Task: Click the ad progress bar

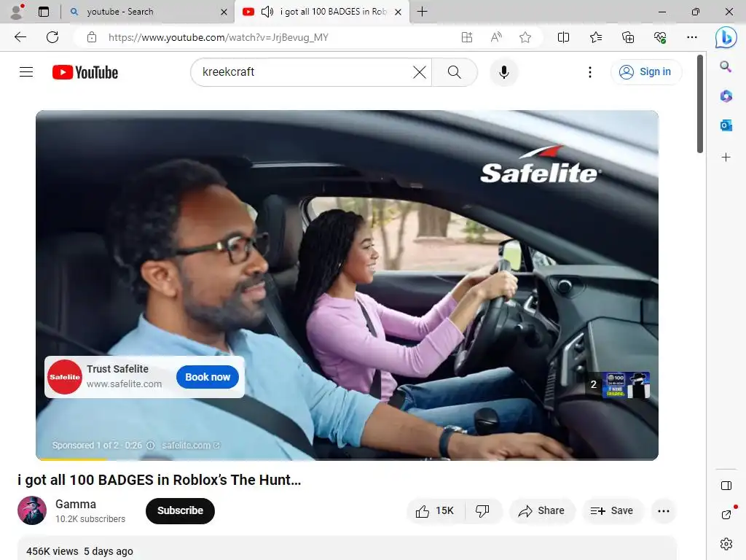Action: (347, 459)
